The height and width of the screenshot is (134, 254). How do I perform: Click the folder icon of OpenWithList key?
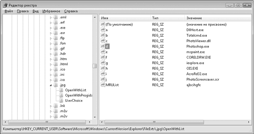click(61, 90)
